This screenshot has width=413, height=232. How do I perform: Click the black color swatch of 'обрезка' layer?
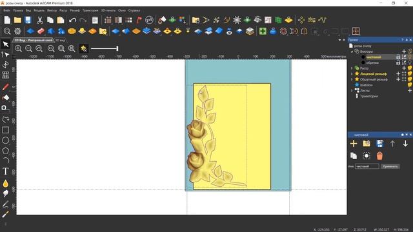click(363, 63)
